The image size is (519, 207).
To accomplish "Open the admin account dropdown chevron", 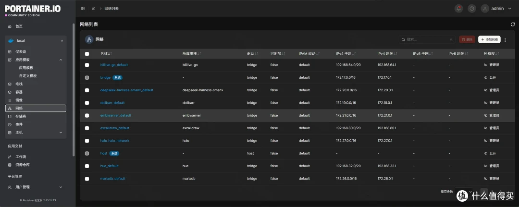I will click(510, 9).
